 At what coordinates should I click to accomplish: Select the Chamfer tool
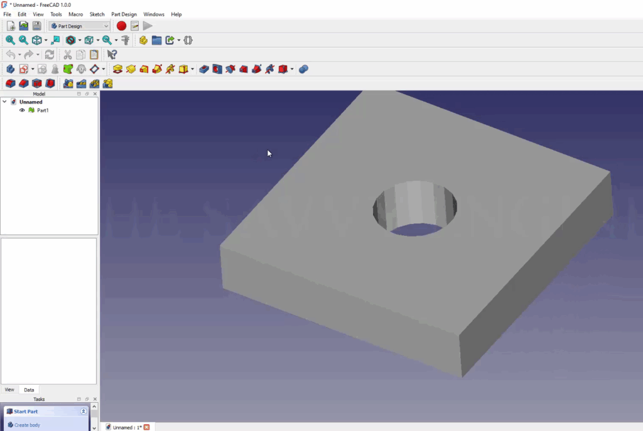(x=23, y=83)
